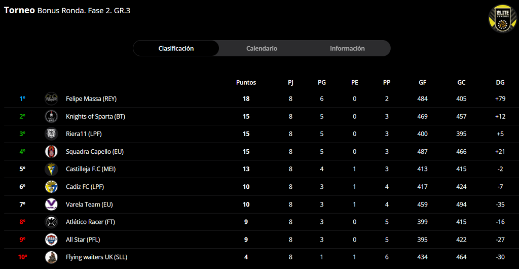Switch to the Calendario tab
This screenshot has width=519, height=269.
point(262,48)
